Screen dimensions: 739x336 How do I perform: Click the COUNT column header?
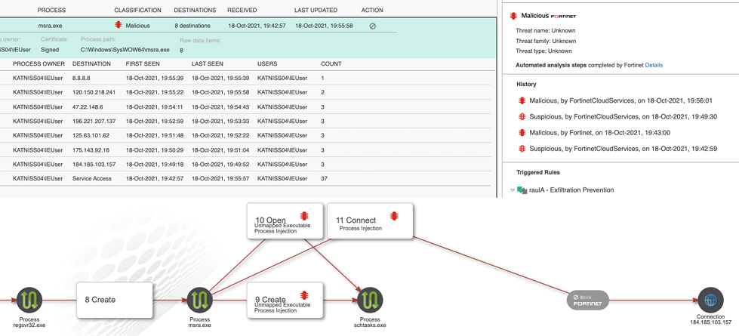point(331,63)
